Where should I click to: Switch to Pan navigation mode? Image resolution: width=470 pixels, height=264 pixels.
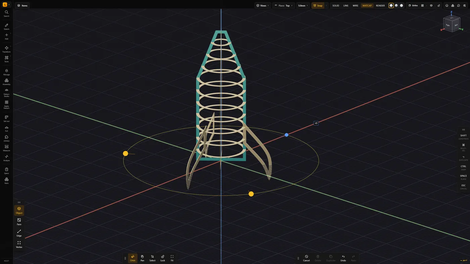point(142,258)
